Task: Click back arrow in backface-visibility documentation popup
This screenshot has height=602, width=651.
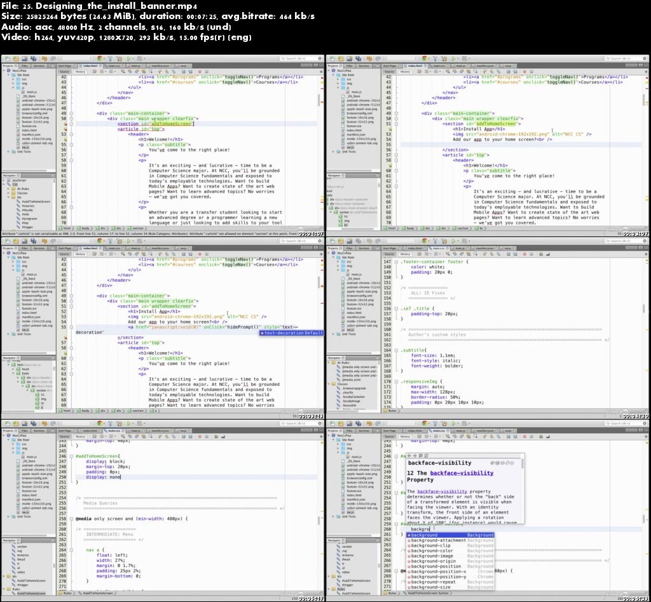Action: pos(411,455)
